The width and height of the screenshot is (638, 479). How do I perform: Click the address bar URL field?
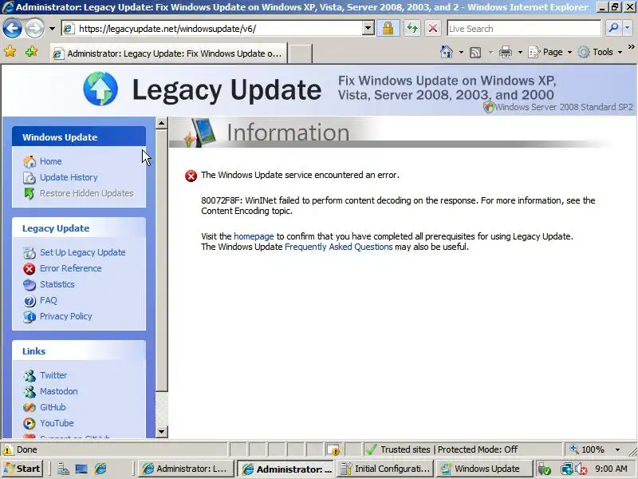212,29
